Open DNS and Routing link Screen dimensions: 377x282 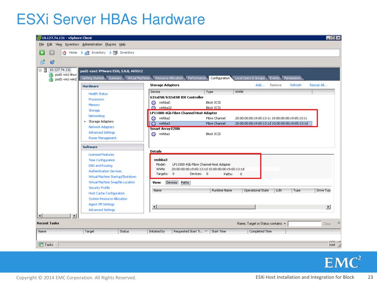101,166
